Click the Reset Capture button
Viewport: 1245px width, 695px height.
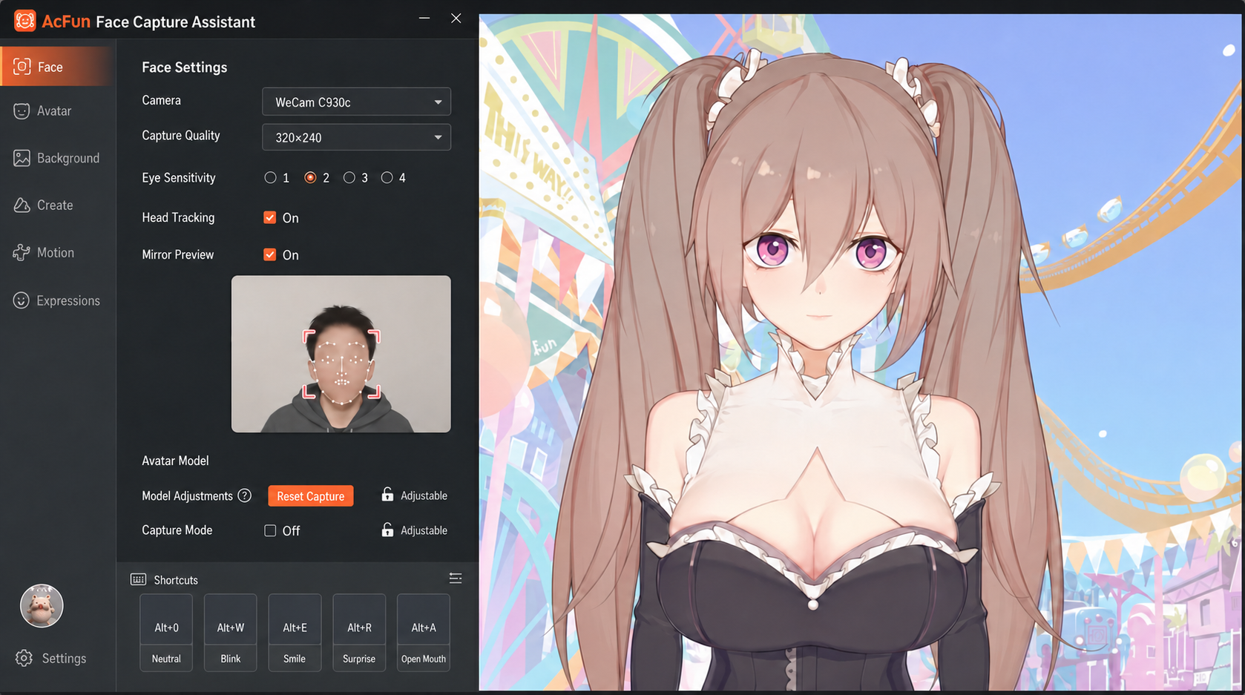click(311, 496)
